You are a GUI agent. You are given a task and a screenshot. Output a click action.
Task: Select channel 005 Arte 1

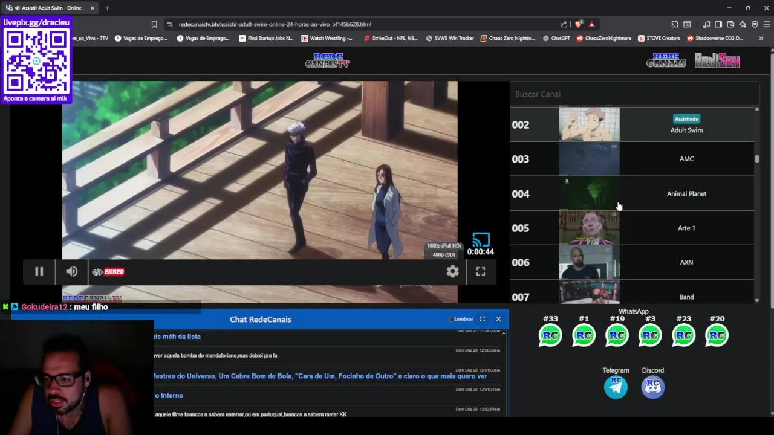pos(632,228)
